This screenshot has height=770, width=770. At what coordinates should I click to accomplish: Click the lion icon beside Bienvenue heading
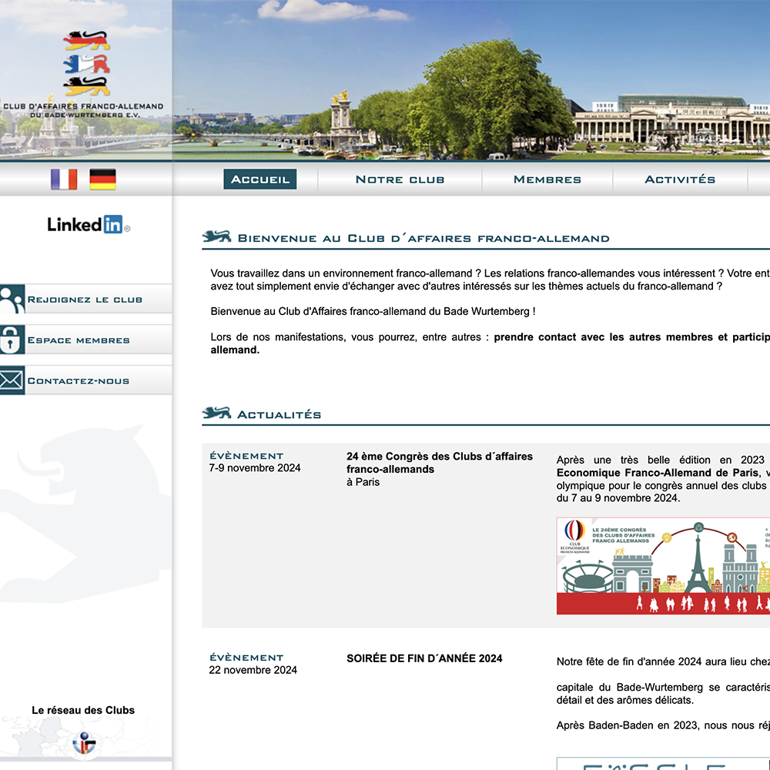click(216, 237)
